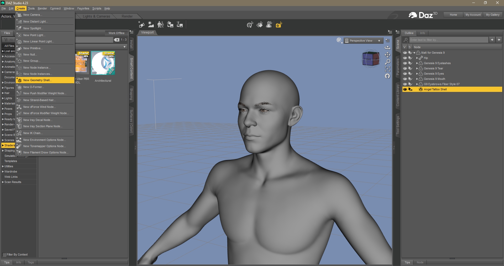Expand the Genesis 9 Mouth node
Viewport: 504px width, 266px height.
click(417, 79)
